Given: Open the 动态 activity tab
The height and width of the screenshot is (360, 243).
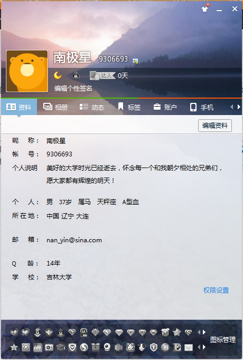Looking at the screenshot, I should coord(92,107).
